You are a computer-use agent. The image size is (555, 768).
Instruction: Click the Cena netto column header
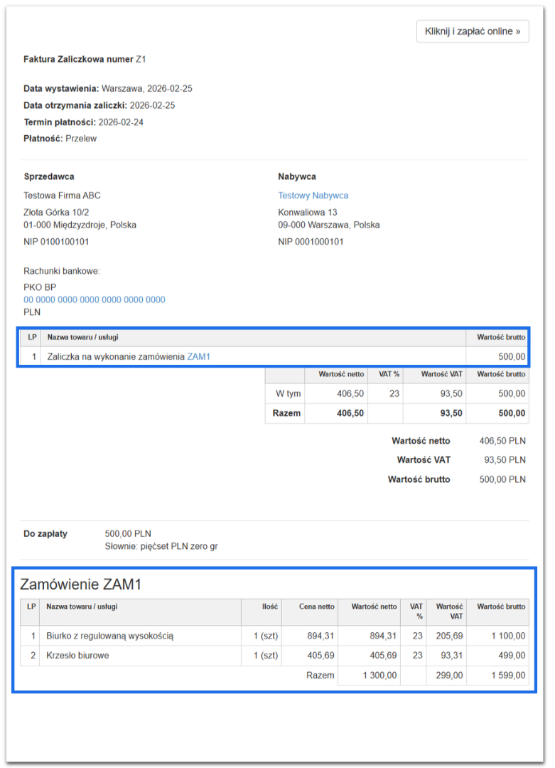pos(317,607)
